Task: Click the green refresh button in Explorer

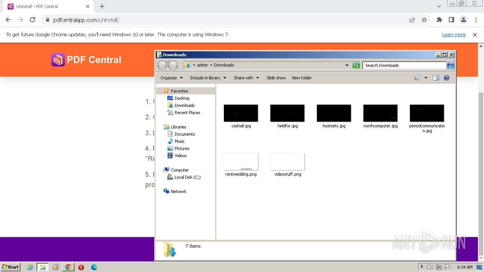Action: click(356, 65)
